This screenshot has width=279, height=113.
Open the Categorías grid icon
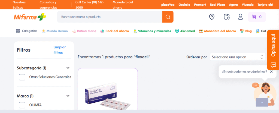click(18, 31)
